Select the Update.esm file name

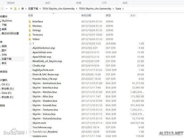[x=40, y=136]
